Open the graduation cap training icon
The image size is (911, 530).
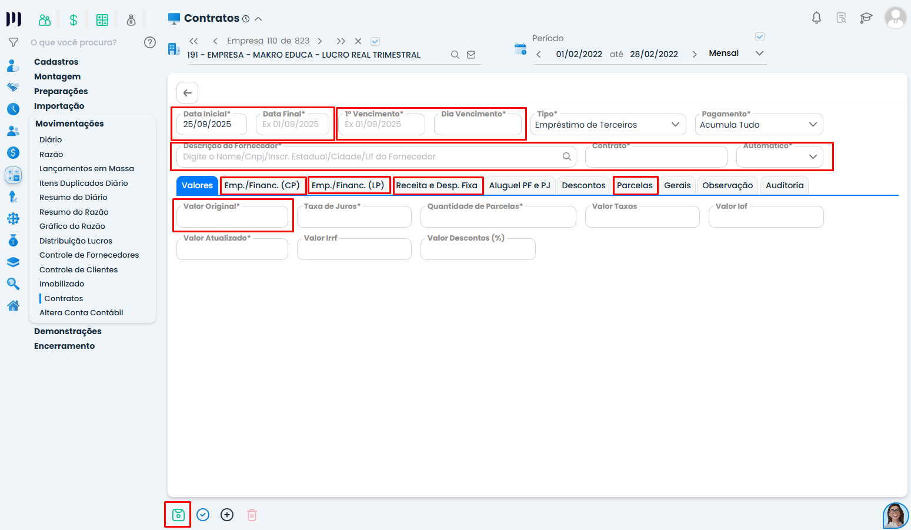866,18
